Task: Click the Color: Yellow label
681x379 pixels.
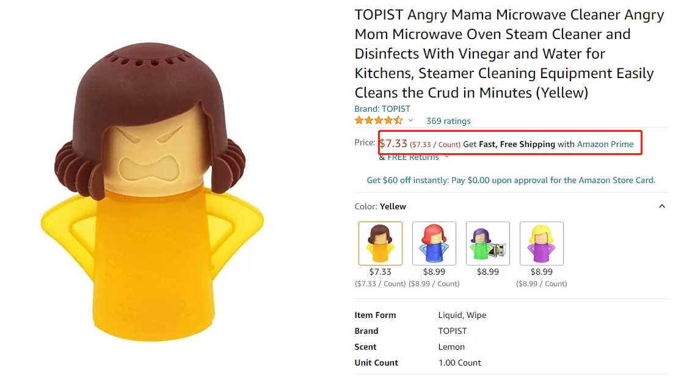Action: (x=380, y=206)
